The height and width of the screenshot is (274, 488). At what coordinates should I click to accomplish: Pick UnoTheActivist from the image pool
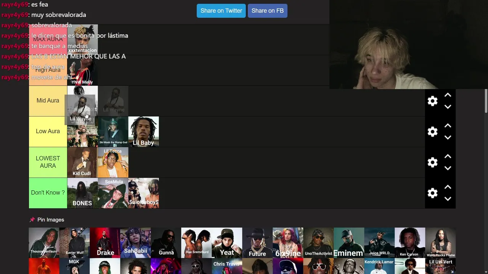click(x=318, y=243)
